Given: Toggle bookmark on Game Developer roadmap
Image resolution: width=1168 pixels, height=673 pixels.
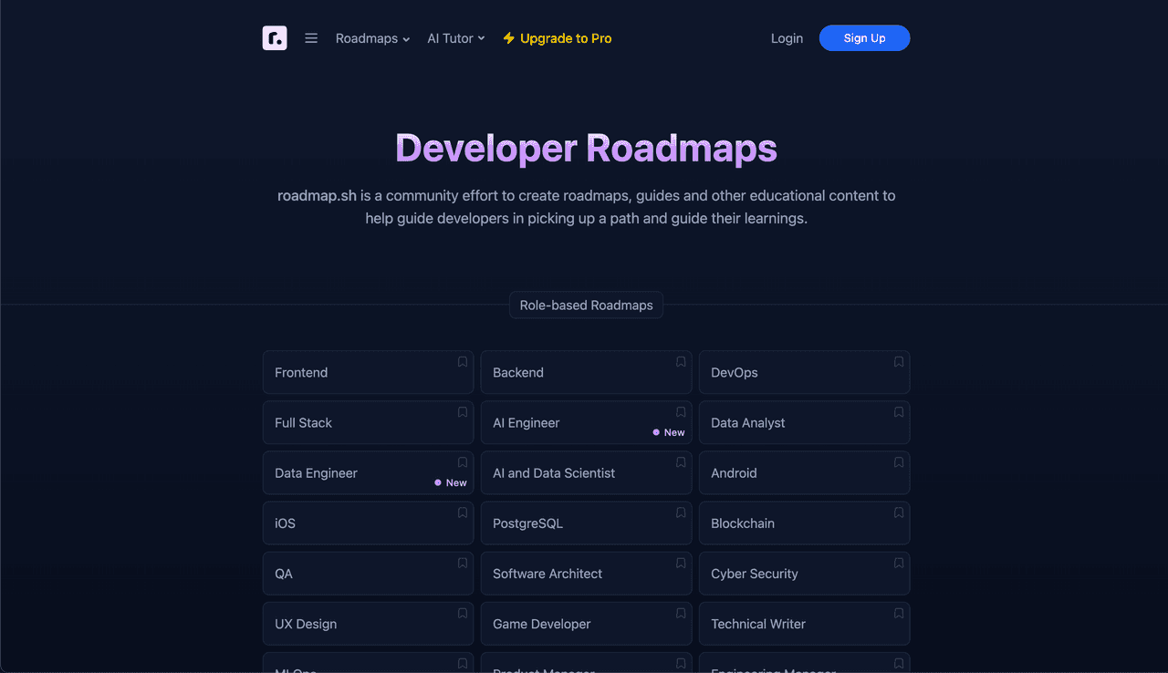Looking at the screenshot, I should (681, 613).
